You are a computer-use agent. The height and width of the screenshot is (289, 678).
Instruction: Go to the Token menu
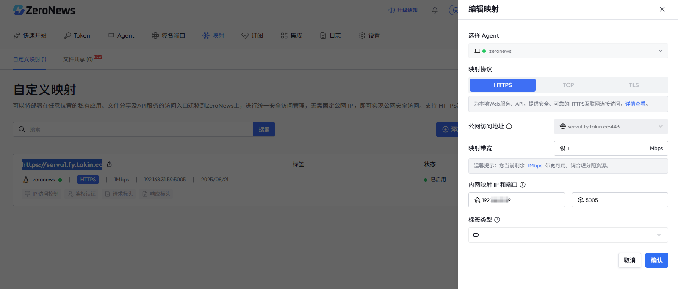click(77, 35)
